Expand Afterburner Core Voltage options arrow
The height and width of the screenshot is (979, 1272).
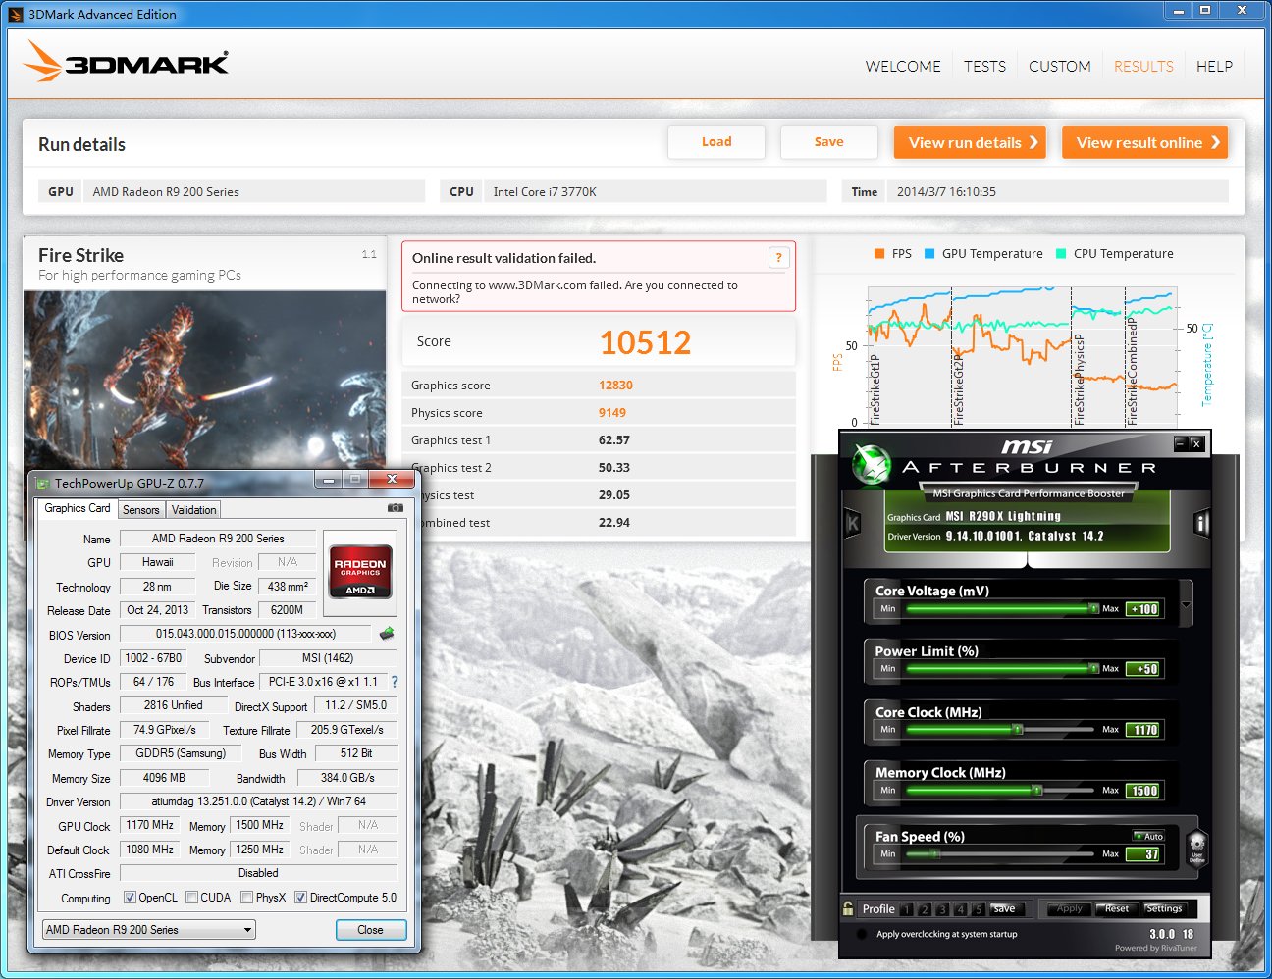pos(1186,605)
